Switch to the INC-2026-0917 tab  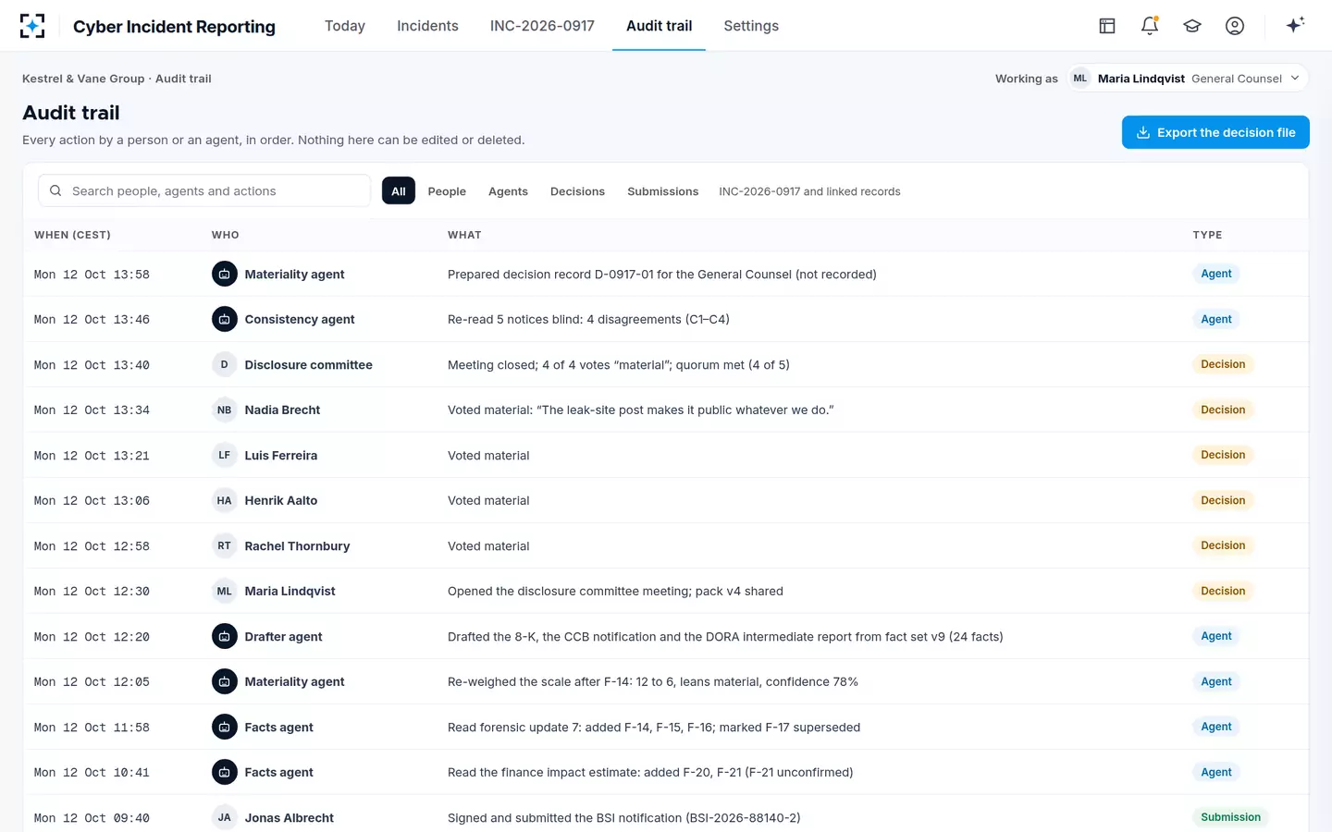542,26
